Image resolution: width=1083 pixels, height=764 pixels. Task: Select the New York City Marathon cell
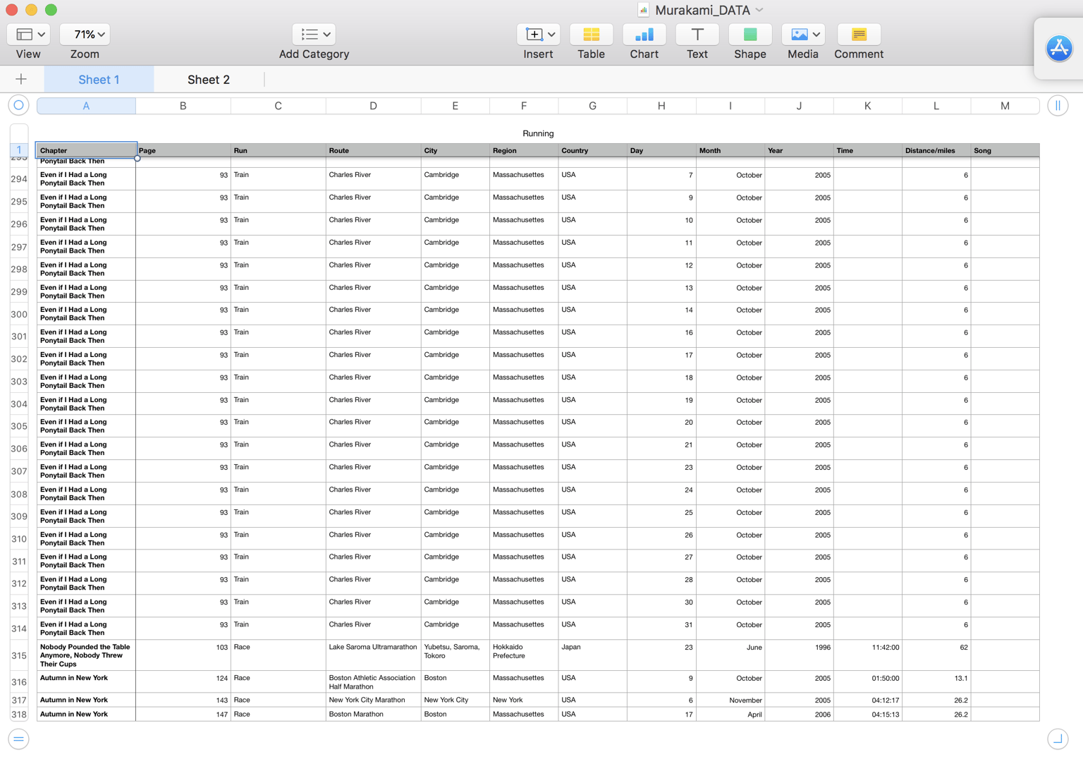click(x=374, y=700)
